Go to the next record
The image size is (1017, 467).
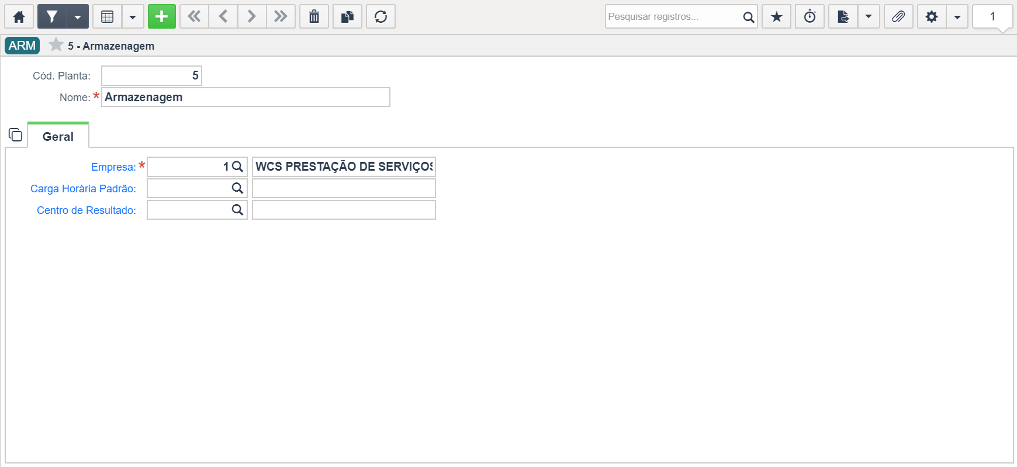point(252,16)
